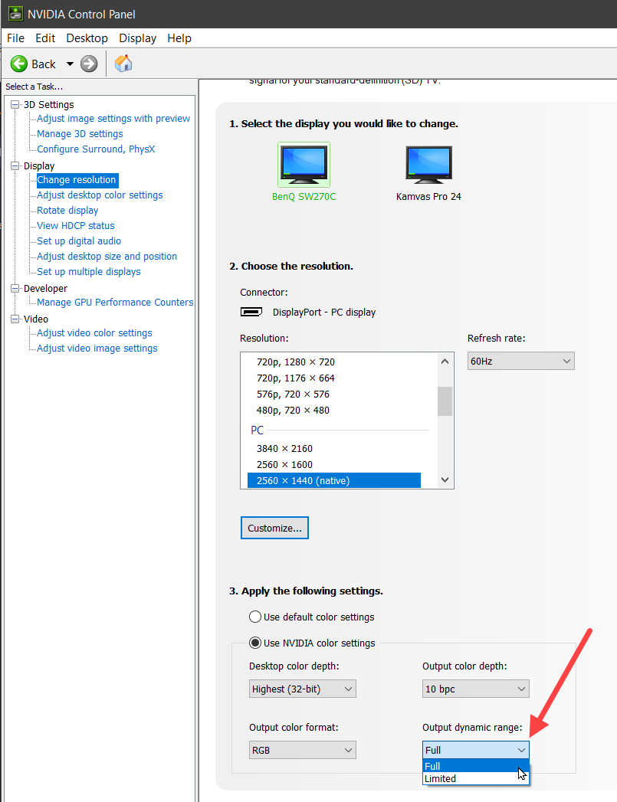This screenshot has height=802, width=617.
Task: Open Output color format RGB dropdown
Action: pyautogui.click(x=302, y=751)
